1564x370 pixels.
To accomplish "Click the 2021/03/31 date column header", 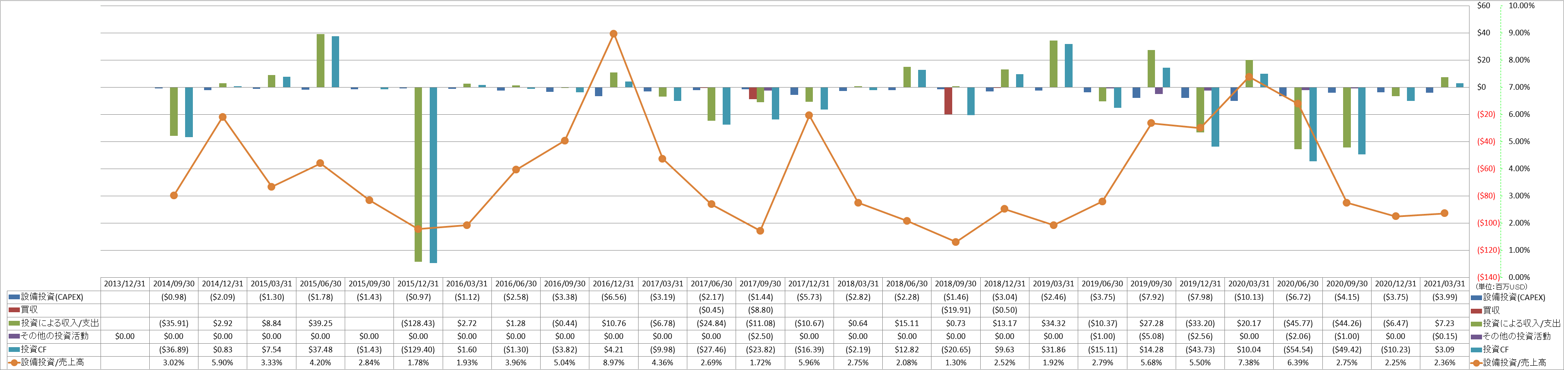I will tap(1444, 284).
